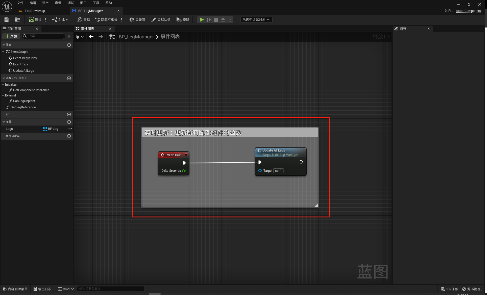Viewport: 487px width, 295px height.
Task: Toggle the Simulate (模拟) mode
Action: [x=183, y=19]
